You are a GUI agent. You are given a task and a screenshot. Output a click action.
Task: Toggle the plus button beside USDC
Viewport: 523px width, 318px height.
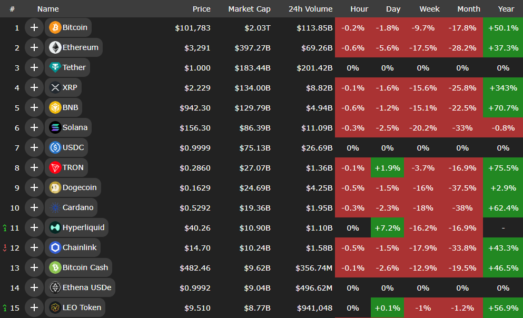[x=34, y=147]
